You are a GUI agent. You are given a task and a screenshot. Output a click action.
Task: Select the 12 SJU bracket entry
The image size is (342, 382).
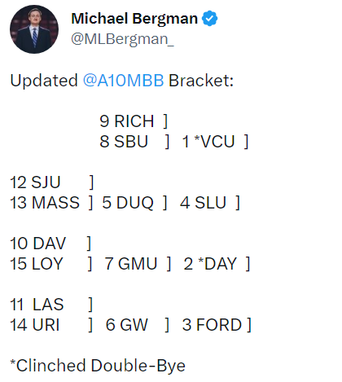point(35,182)
